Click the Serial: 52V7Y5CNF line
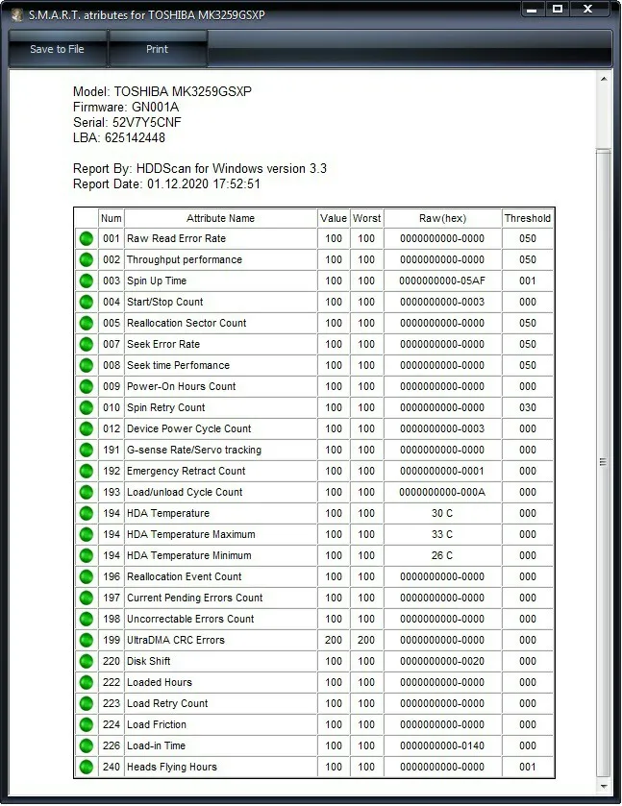 click(127, 122)
